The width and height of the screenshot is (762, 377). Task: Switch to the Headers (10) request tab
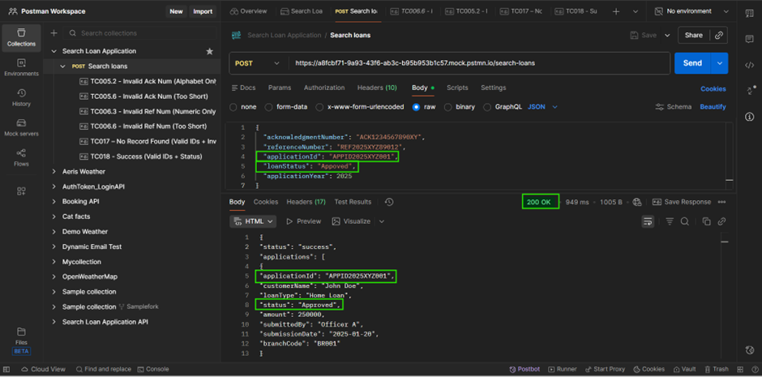pos(377,88)
